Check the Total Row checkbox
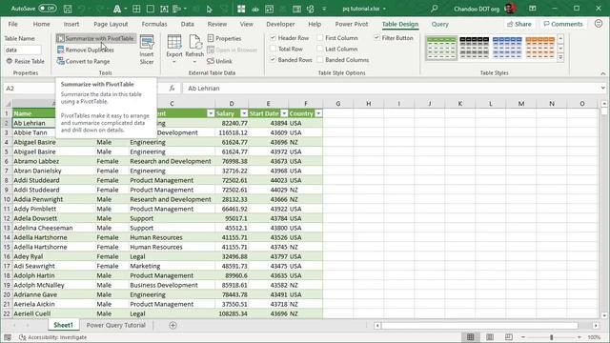Viewport: 610px width, 343px height. (x=273, y=49)
